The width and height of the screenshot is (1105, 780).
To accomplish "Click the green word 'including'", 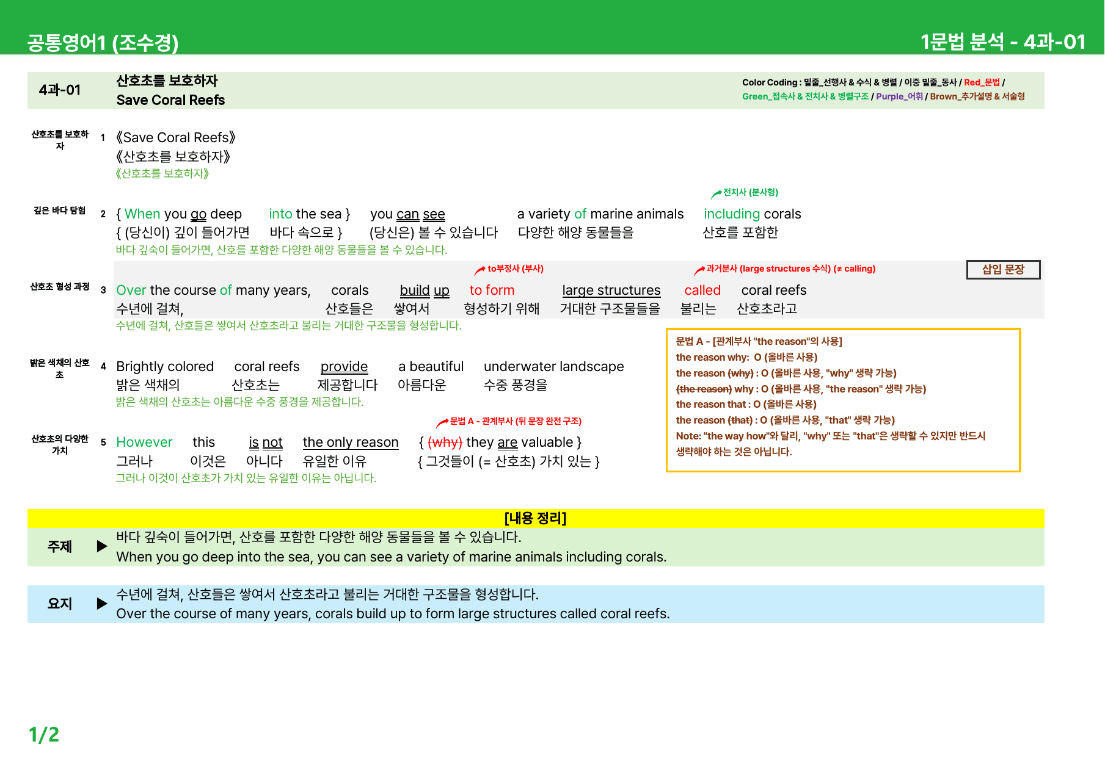I will [731, 214].
